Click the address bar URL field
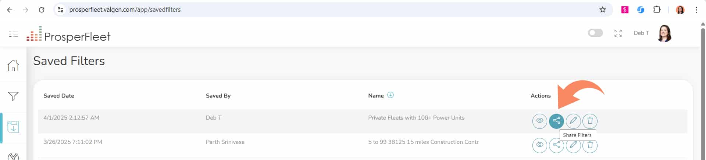 point(331,10)
